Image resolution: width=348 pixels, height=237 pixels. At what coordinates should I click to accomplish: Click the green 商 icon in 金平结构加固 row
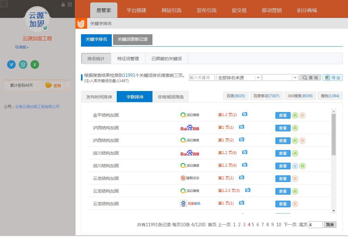[x=295, y=115]
